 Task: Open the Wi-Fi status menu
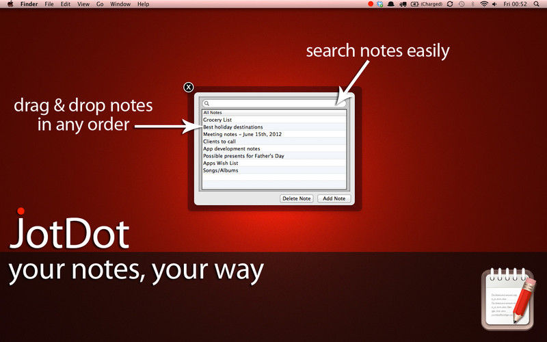pos(484,4)
